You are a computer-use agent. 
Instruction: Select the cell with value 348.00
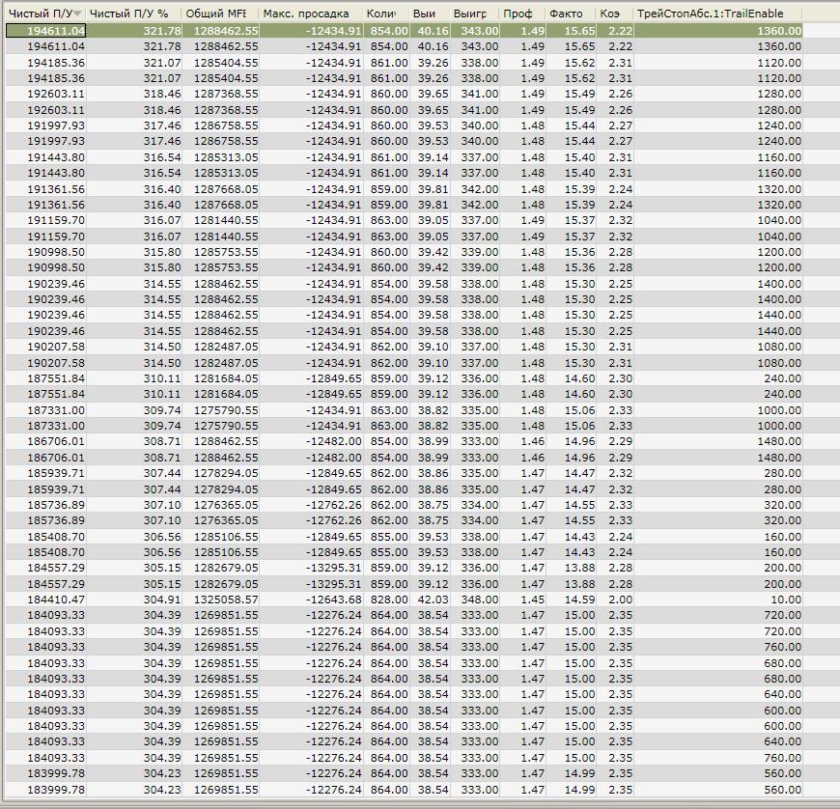[475, 600]
